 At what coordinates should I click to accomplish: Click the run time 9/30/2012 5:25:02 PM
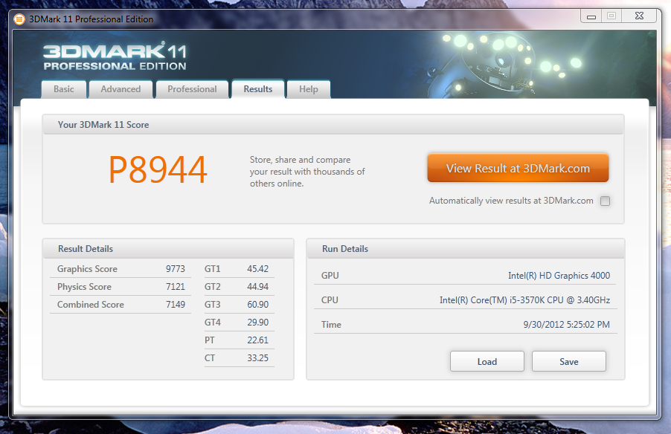(x=567, y=325)
